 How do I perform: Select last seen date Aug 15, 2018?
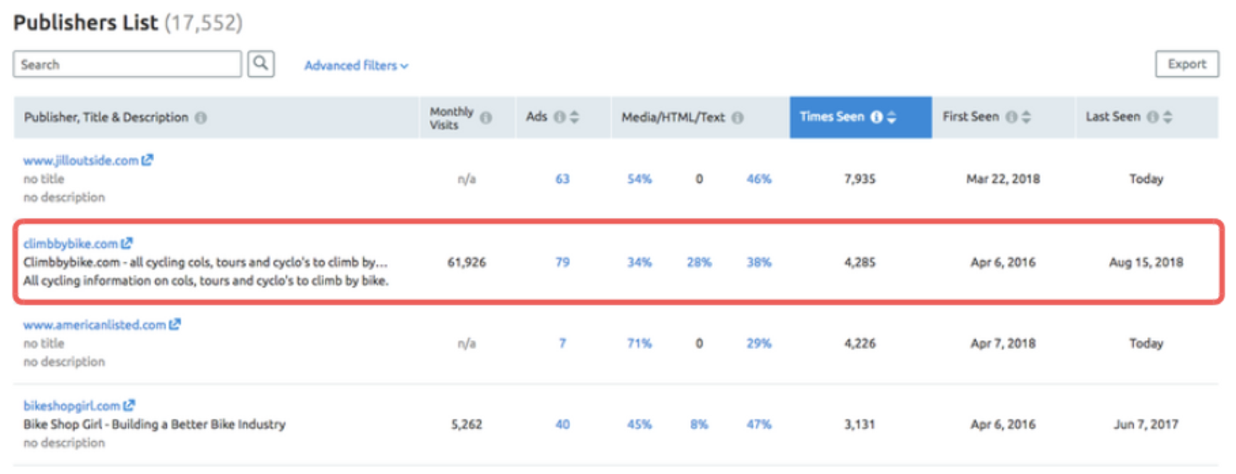1146,263
